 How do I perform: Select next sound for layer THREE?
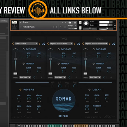point(109,44)
